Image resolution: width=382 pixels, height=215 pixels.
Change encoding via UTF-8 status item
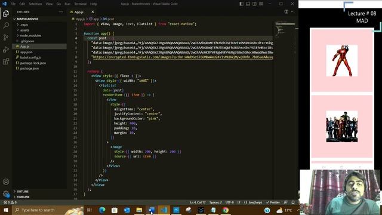pos(229,202)
